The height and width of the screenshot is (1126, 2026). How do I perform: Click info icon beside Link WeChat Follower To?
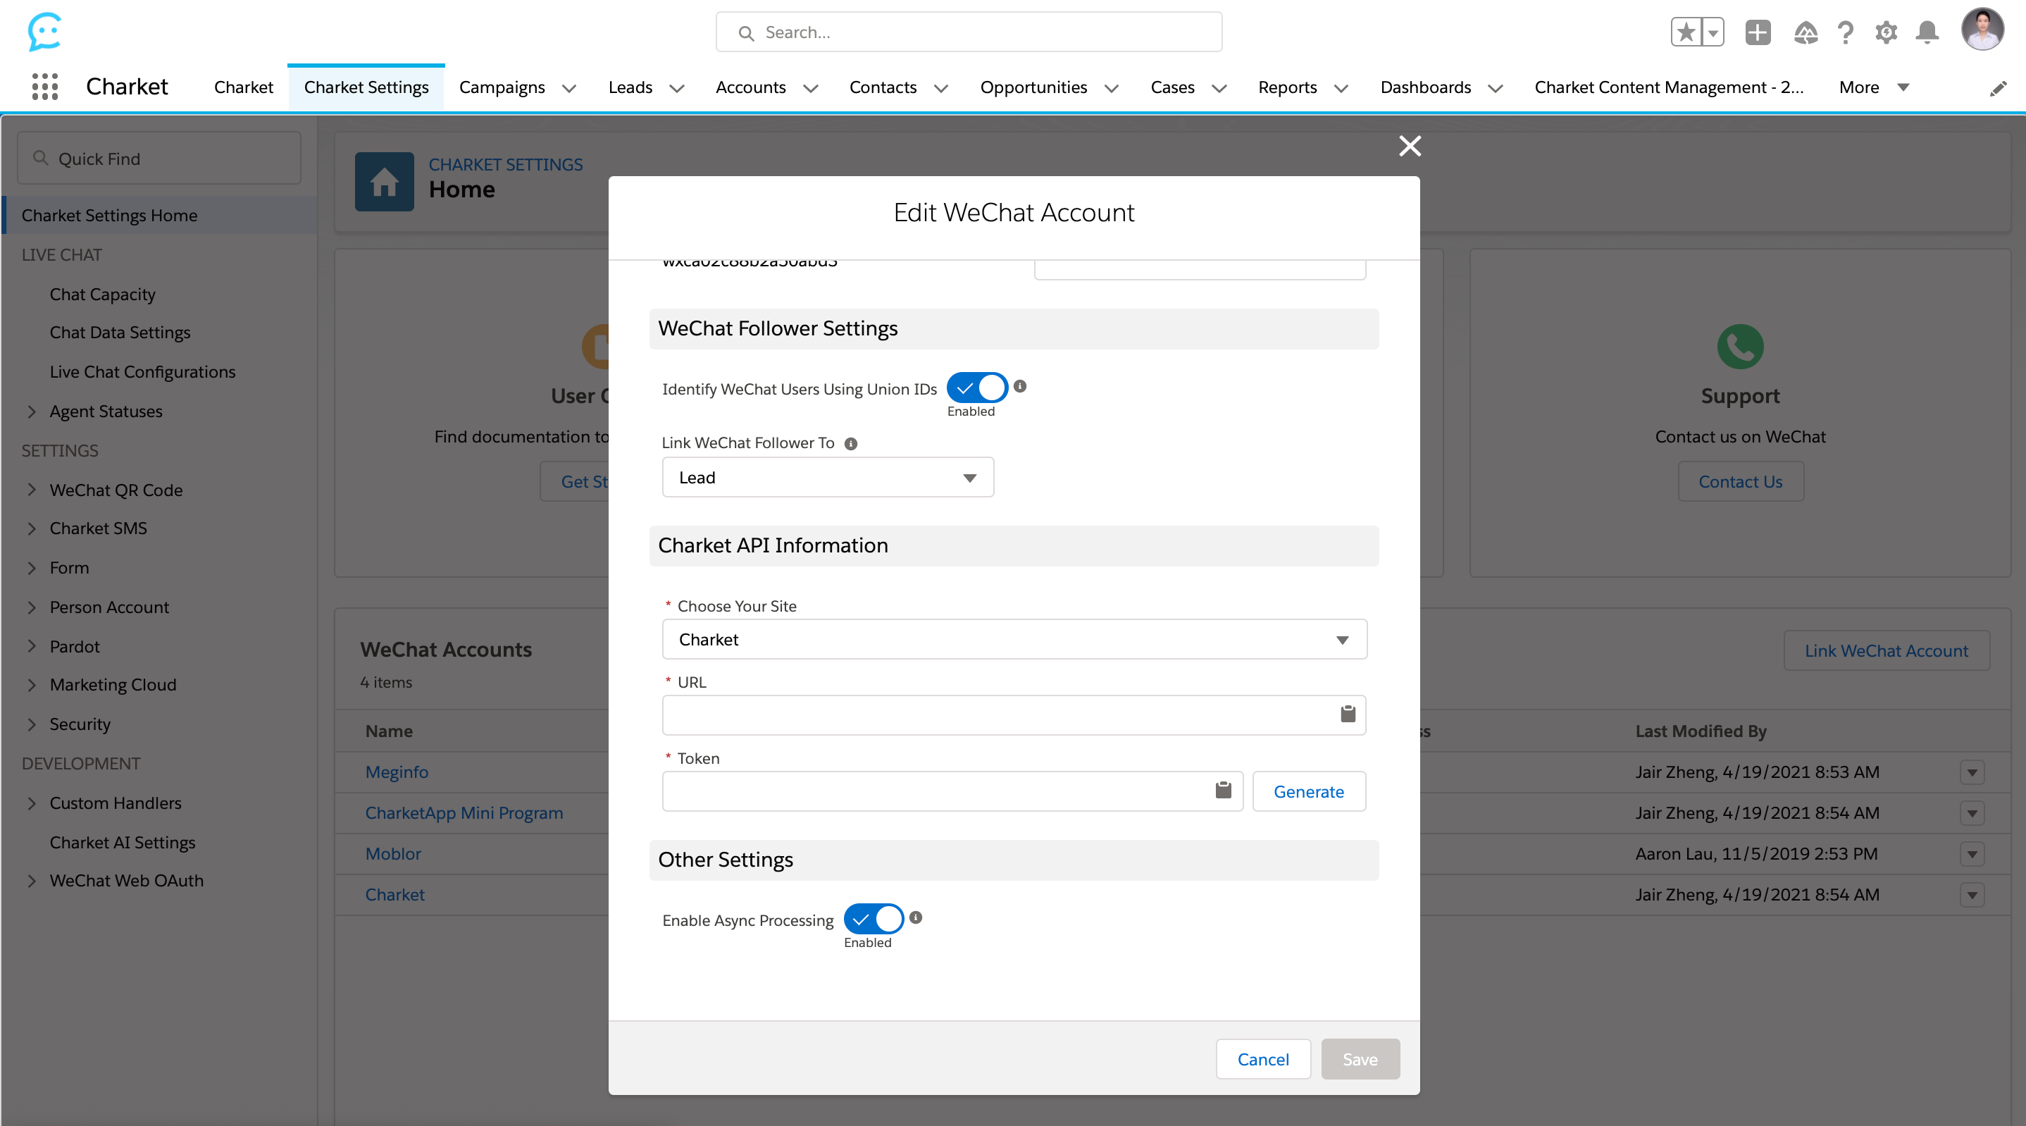[x=851, y=444]
